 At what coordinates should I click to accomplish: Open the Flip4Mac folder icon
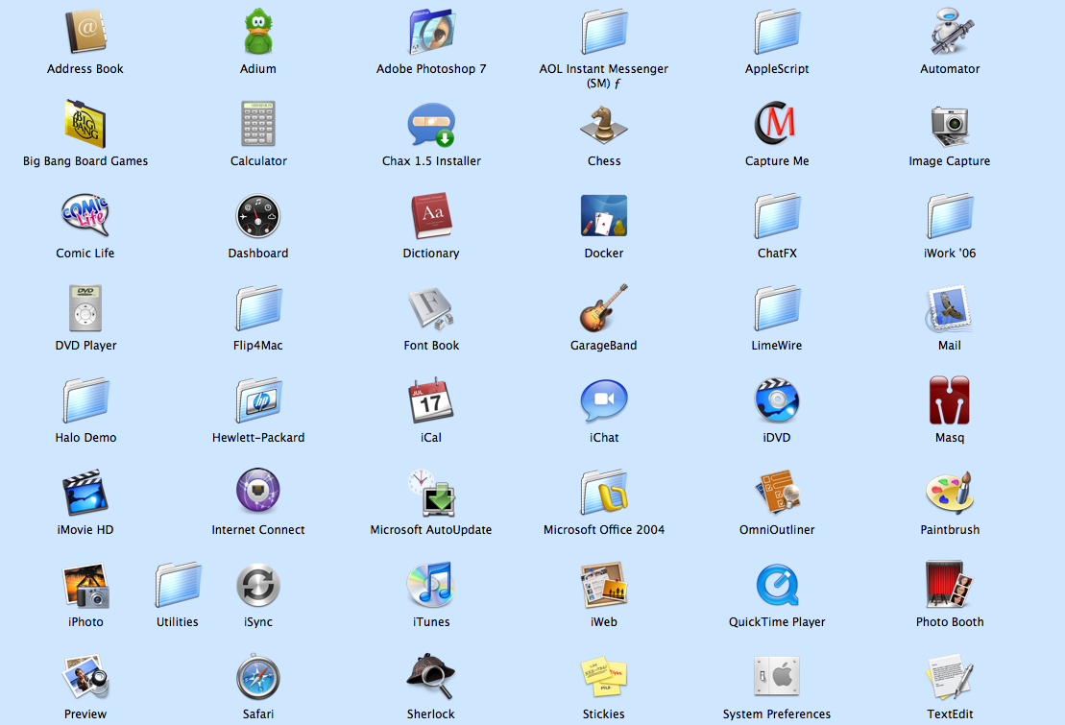click(258, 308)
